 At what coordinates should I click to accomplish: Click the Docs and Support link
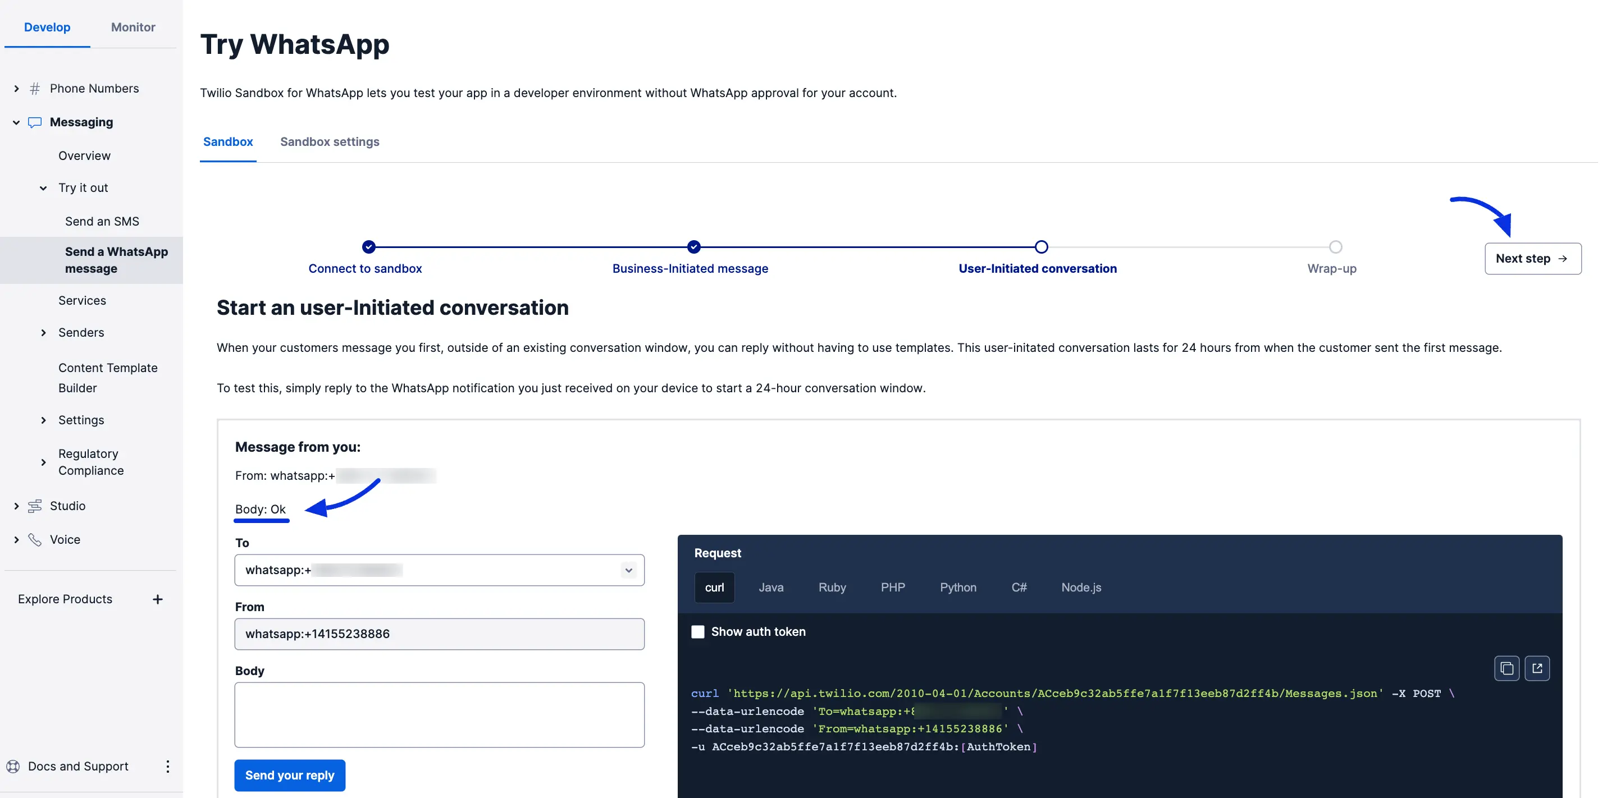click(x=78, y=766)
